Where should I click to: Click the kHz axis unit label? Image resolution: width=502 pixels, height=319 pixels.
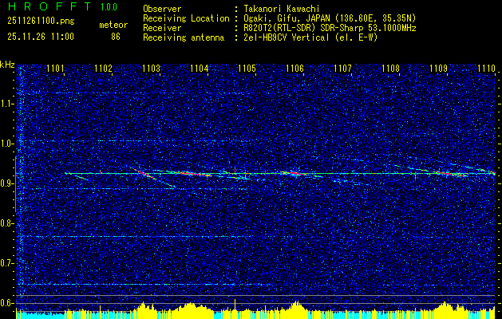click(7, 65)
